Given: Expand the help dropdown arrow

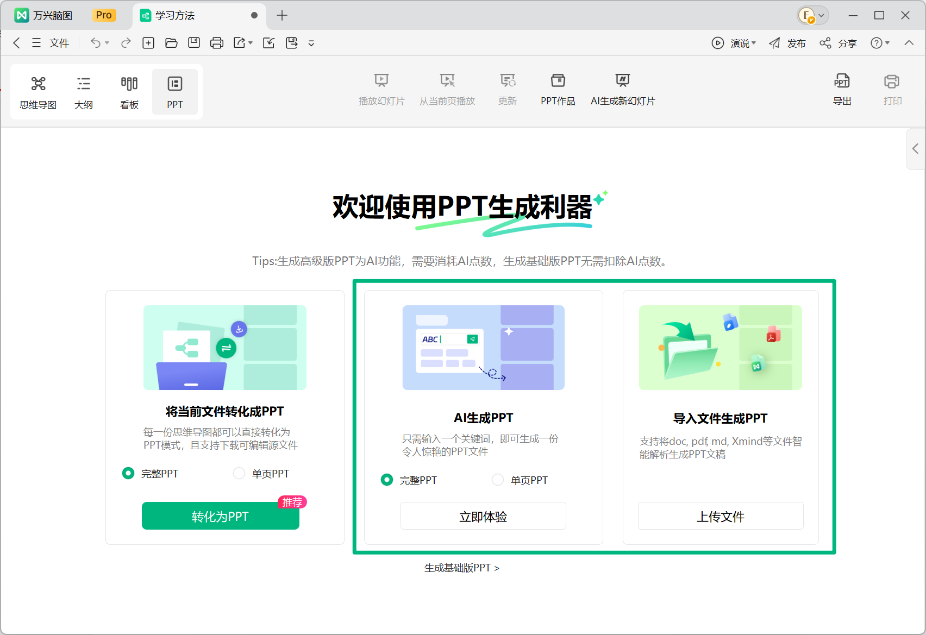Looking at the screenshot, I should coord(887,43).
